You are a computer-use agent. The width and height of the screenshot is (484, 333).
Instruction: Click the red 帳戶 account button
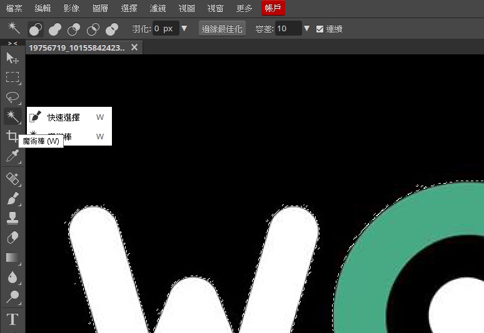[x=273, y=8]
